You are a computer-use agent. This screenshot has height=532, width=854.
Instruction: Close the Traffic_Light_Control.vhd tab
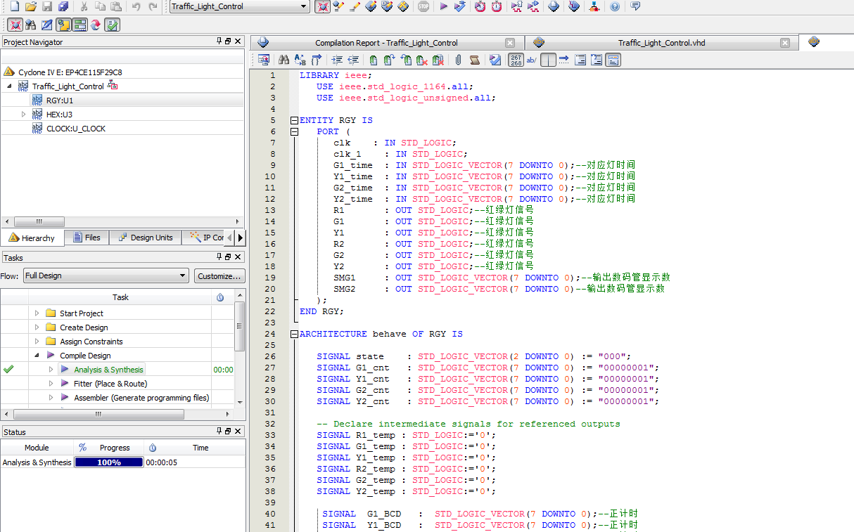(x=785, y=43)
